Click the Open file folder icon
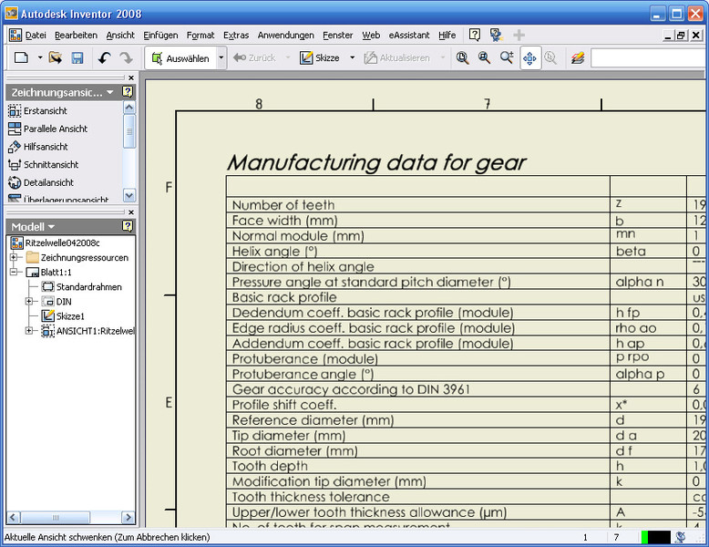709x547 pixels. 56,57
